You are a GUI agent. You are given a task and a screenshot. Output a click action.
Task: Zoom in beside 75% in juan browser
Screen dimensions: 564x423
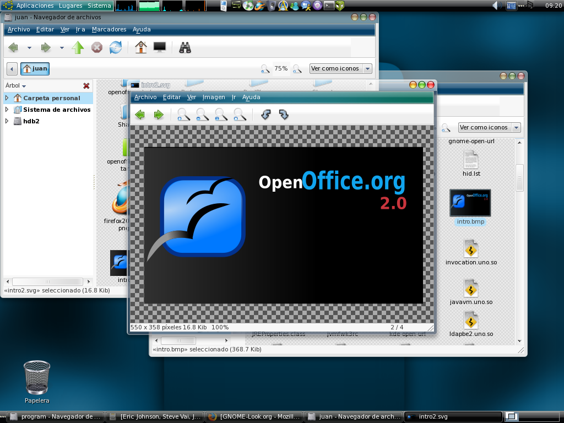297,69
